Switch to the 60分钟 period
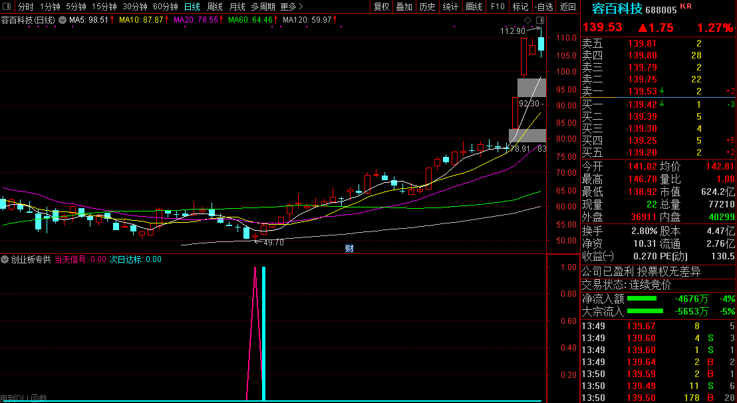The height and width of the screenshot is (403, 737). tap(165, 7)
